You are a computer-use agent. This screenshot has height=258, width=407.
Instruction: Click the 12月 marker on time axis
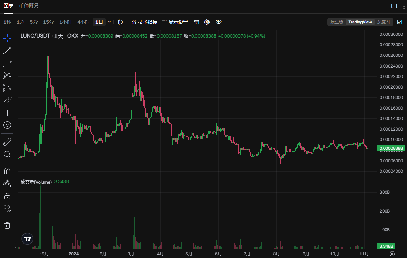(44, 254)
